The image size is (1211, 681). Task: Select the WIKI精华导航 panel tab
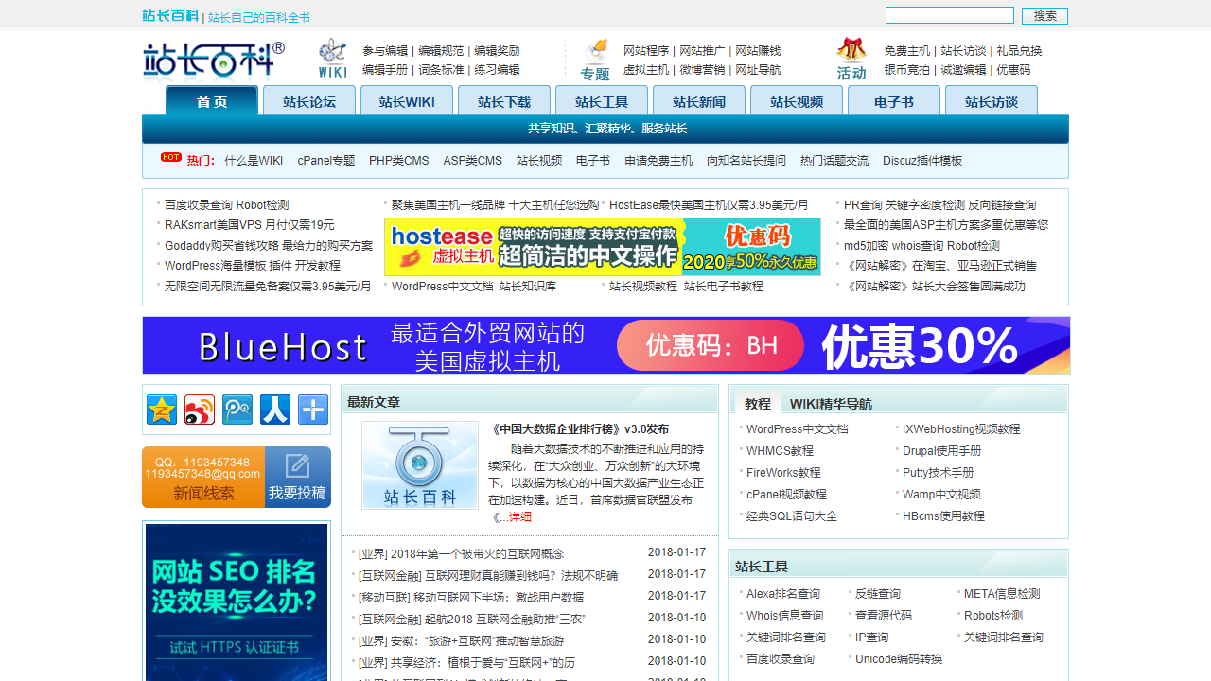pos(831,404)
